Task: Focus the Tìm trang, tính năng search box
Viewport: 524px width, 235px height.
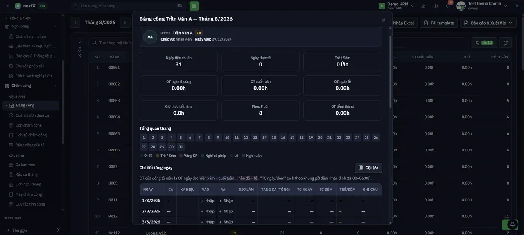Action: pos(128,6)
